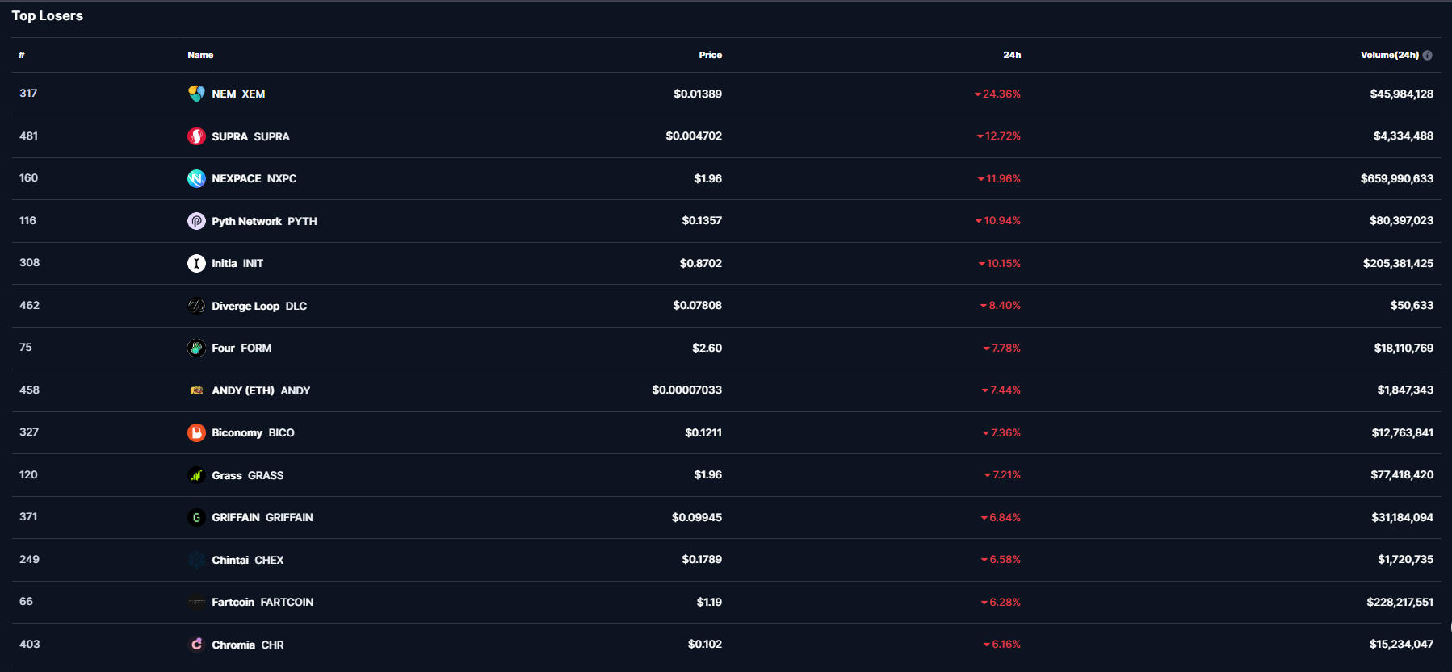Click the SUPRA red logo icon

196,136
